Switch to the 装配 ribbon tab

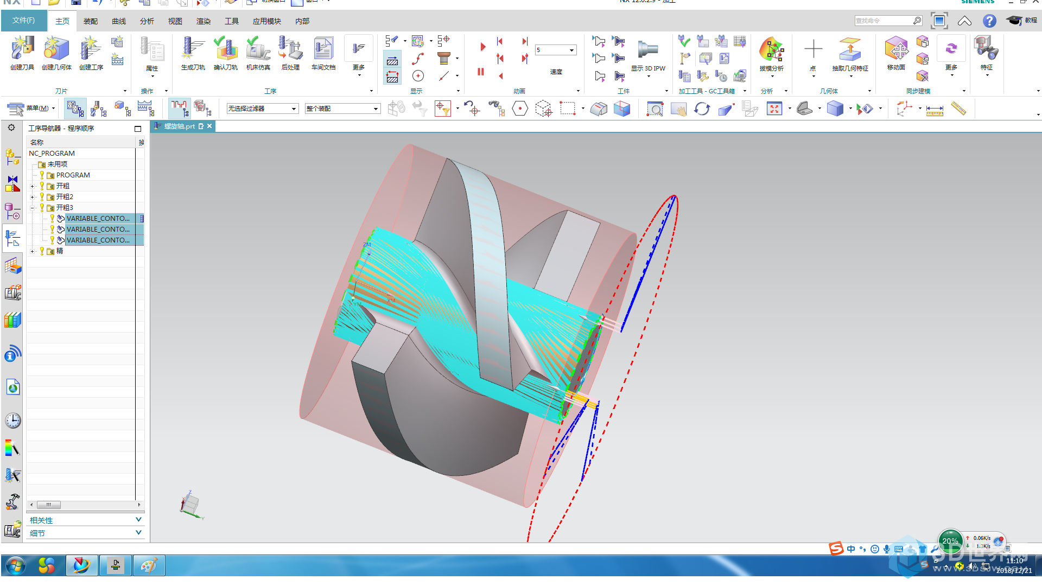91,21
